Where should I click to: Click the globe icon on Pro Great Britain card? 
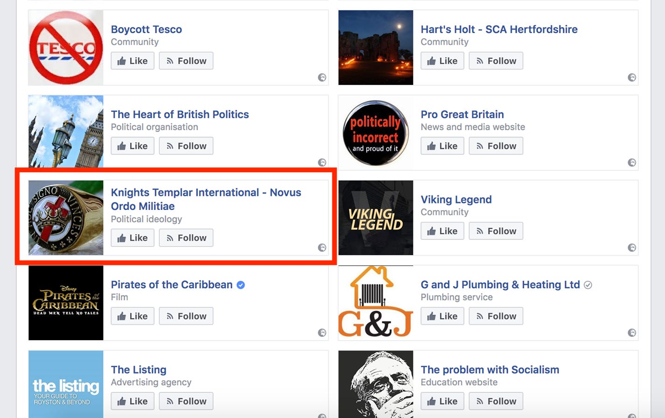[x=632, y=162]
